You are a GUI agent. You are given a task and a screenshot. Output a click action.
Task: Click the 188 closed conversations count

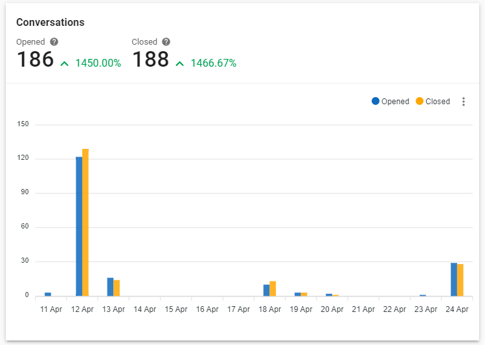tap(150, 60)
